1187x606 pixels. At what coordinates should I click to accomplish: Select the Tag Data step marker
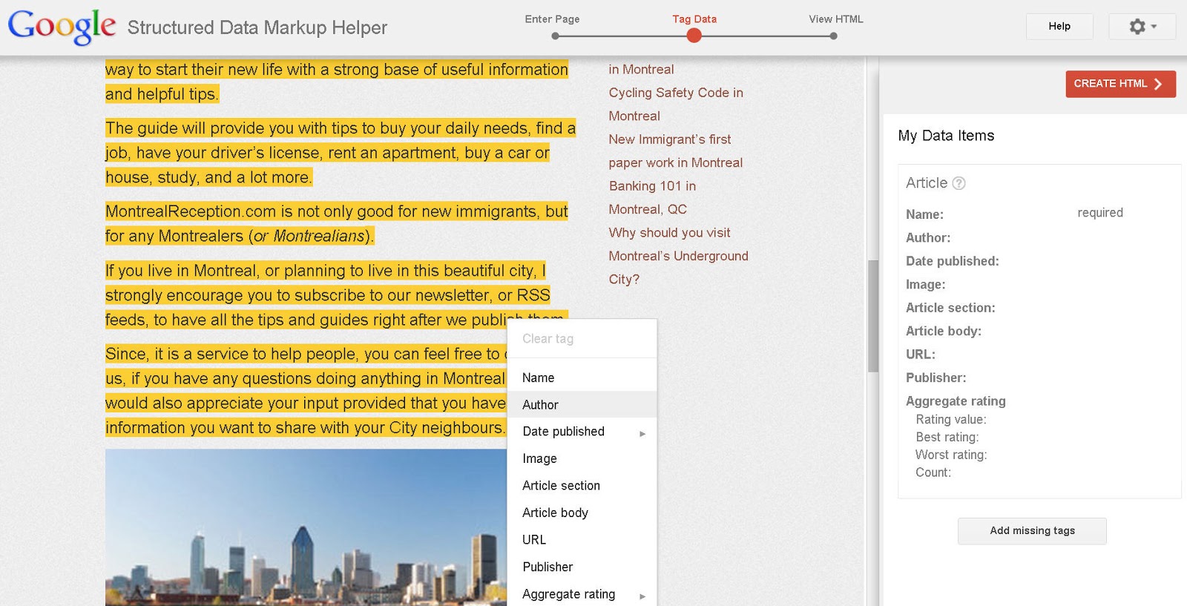694,36
